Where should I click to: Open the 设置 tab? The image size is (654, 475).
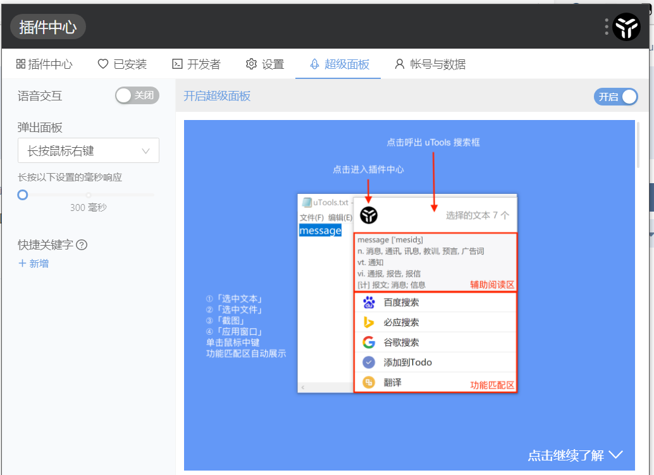pyautogui.click(x=265, y=64)
